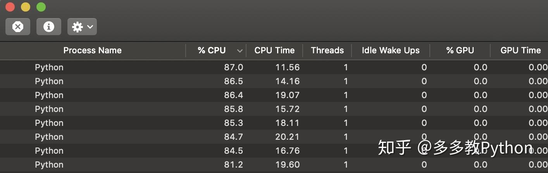Image resolution: width=548 pixels, height=173 pixels.
Task: Select the Python row at 81.2% CPU
Action: [49, 165]
